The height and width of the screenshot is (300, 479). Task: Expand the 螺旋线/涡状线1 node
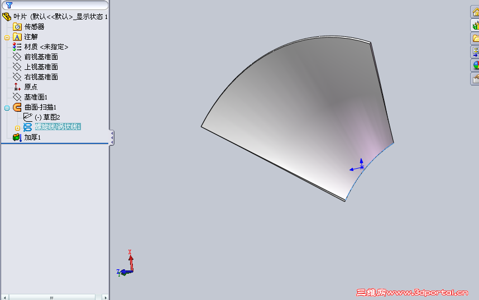point(17,128)
